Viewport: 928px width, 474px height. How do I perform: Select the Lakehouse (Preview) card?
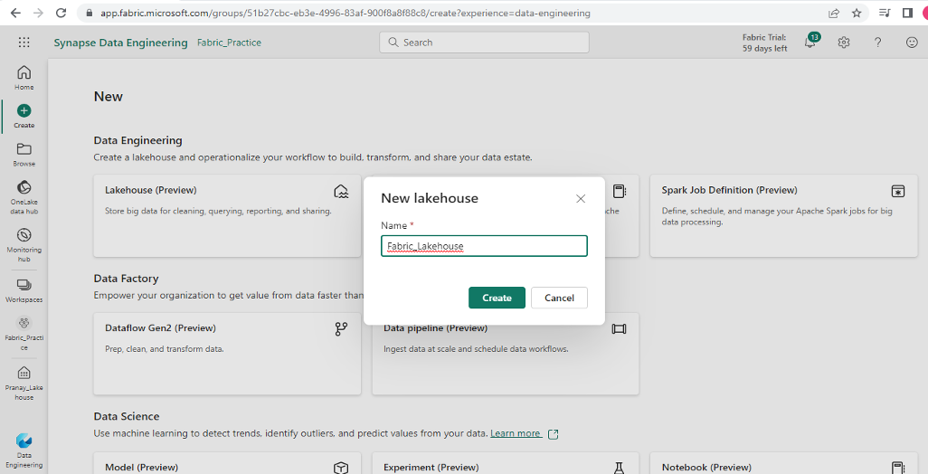[227, 215]
